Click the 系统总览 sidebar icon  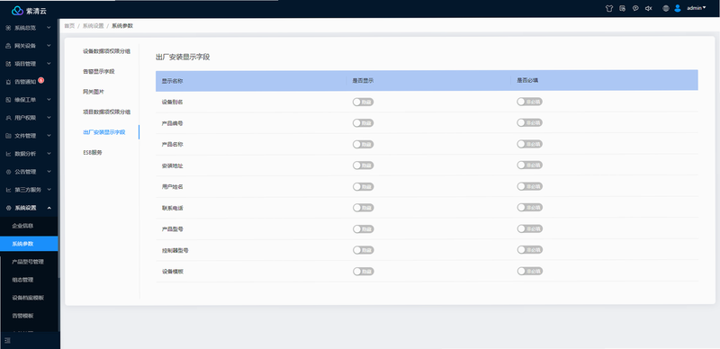[8, 28]
